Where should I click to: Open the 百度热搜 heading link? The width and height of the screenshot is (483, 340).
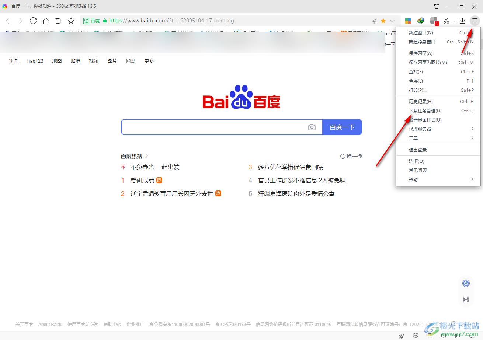(x=135, y=156)
